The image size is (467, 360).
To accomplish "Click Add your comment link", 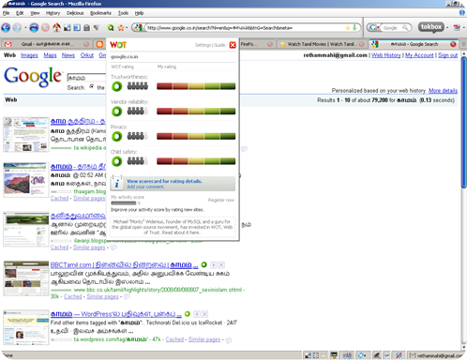I will click(145, 187).
